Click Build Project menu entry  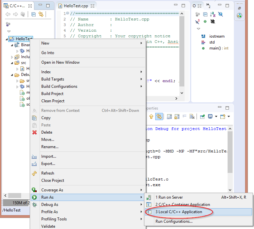click(x=52, y=94)
